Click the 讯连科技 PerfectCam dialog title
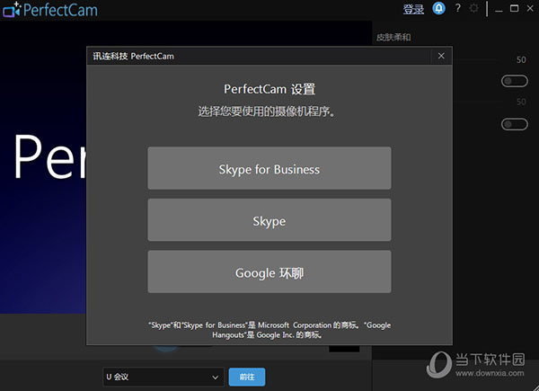The width and height of the screenshot is (539, 391). click(133, 56)
